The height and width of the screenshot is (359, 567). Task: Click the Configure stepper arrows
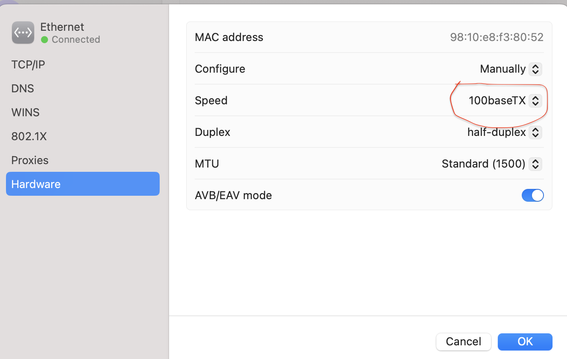[535, 69]
